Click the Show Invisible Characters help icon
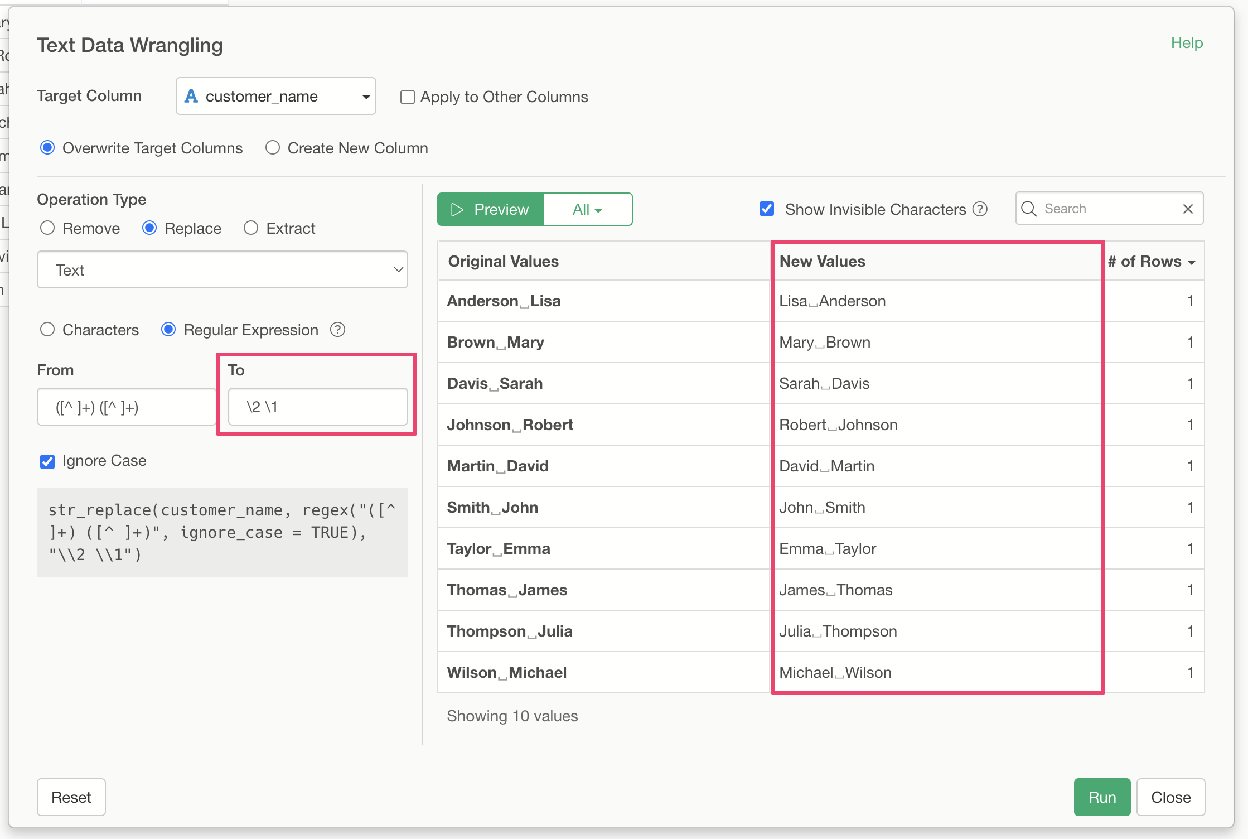The width and height of the screenshot is (1248, 839). (980, 209)
